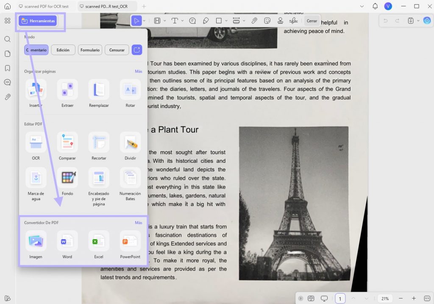
Task: Expand the rectangle shape dropdown arrow
Action: (x=226, y=21)
